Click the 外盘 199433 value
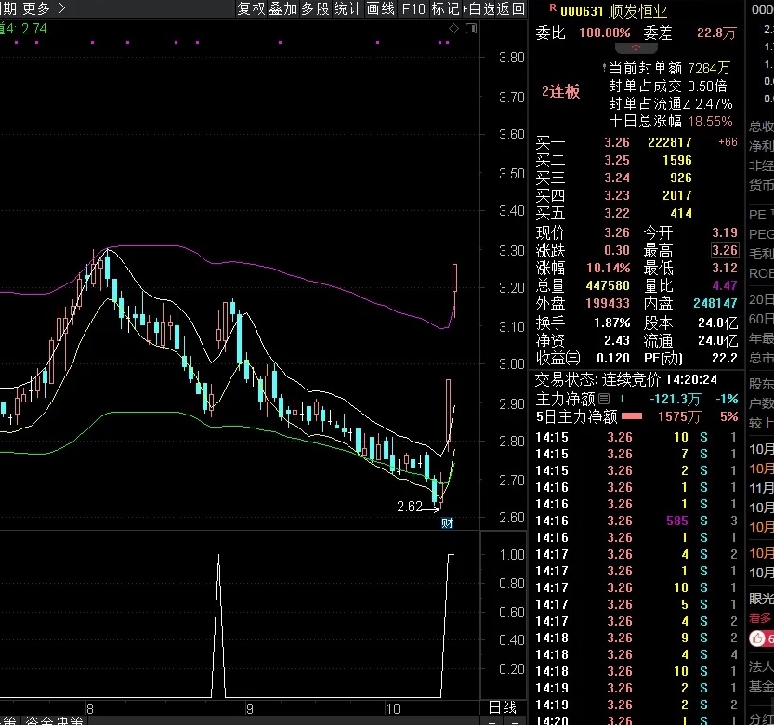 [608, 303]
